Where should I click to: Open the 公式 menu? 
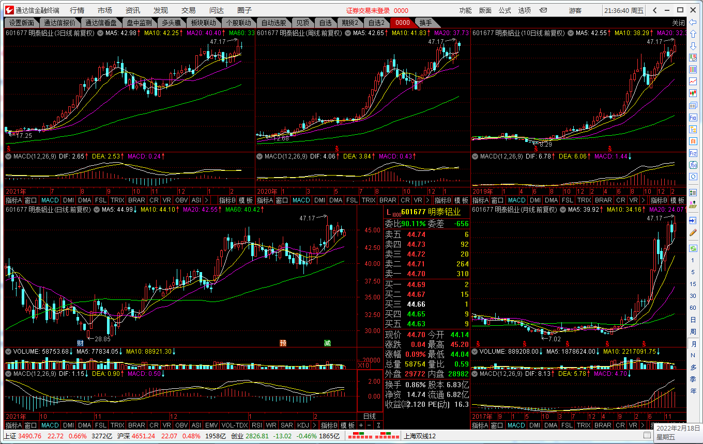point(505,10)
